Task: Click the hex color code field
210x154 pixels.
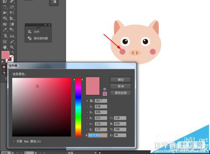Action: coord(98,135)
